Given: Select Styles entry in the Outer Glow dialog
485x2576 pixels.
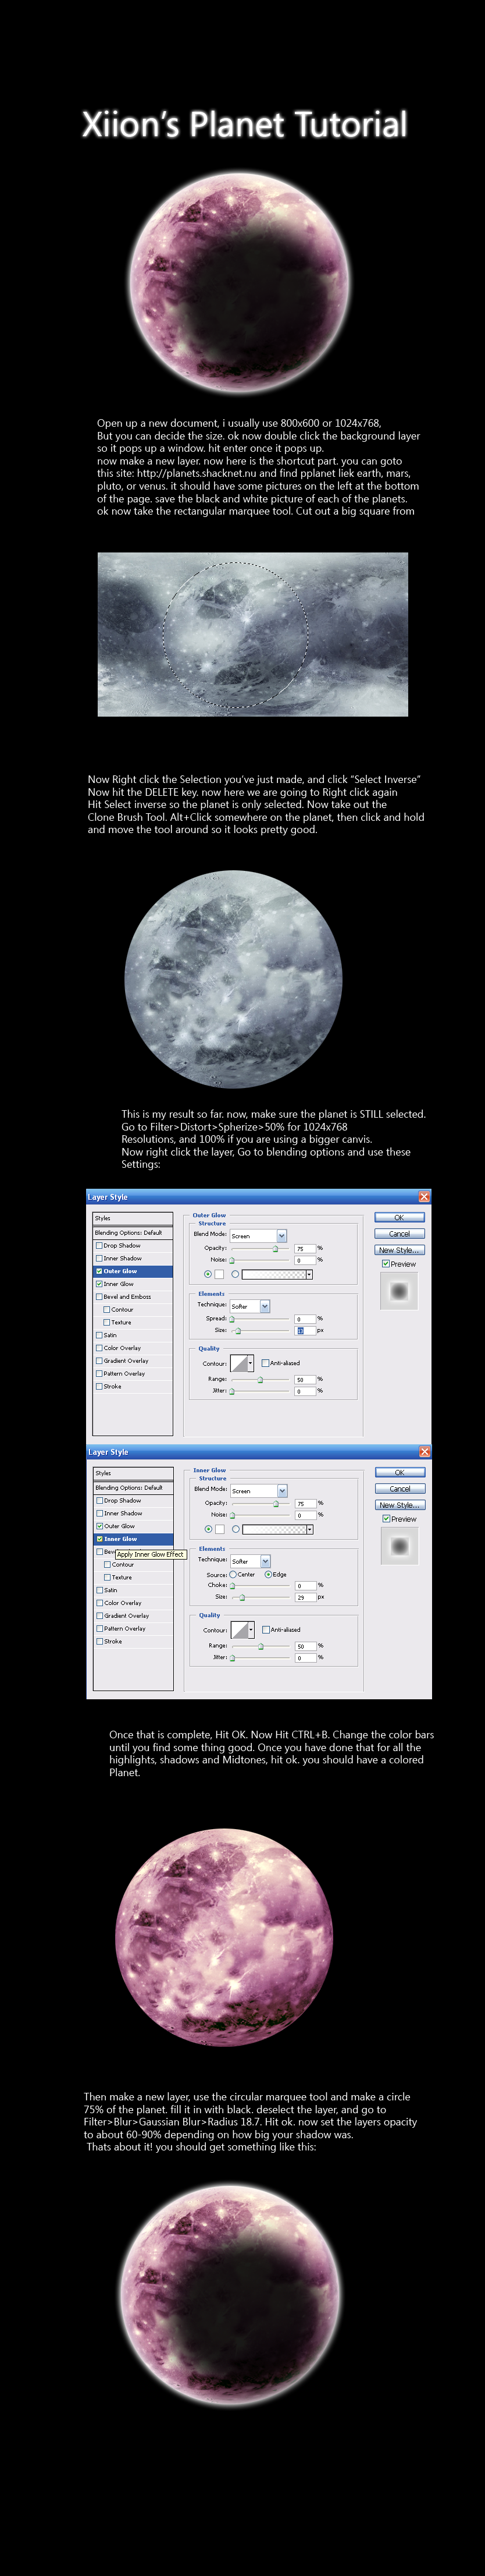Looking at the screenshot, I should tap(133, 1218).
